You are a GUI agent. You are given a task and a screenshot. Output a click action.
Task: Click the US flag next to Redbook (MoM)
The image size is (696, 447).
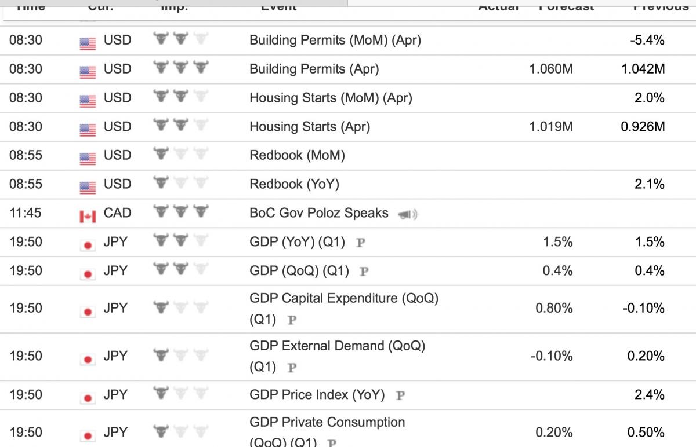(88, 157)
